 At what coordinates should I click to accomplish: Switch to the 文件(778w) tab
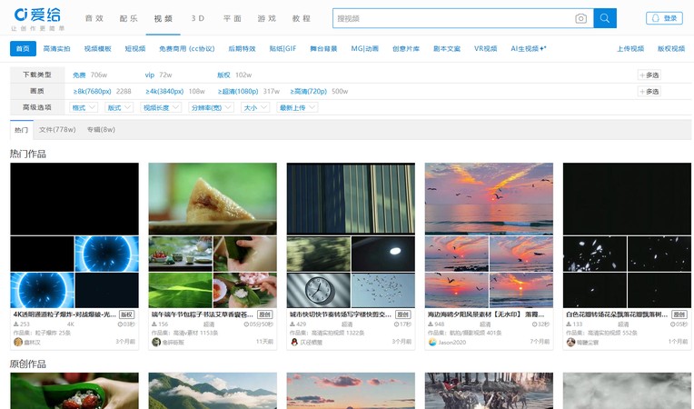(57, 130)
